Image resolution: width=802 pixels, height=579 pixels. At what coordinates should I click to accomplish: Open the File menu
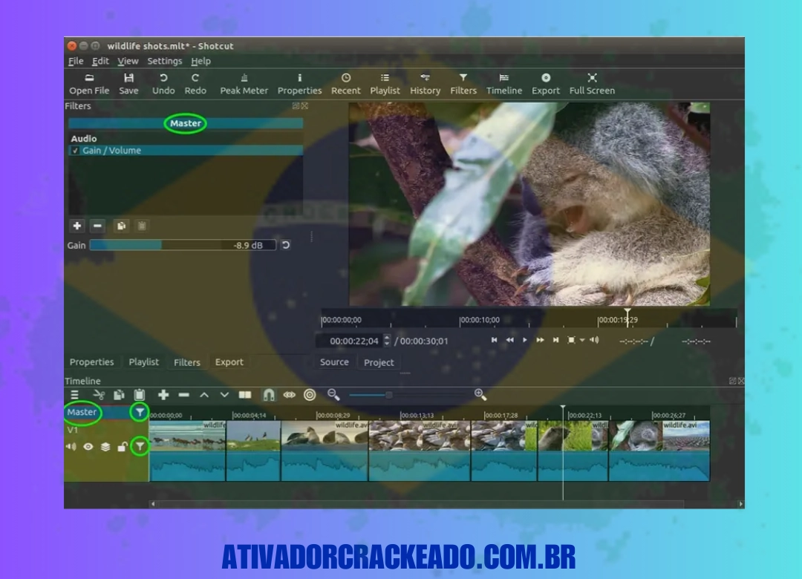[x=76, y=61]
